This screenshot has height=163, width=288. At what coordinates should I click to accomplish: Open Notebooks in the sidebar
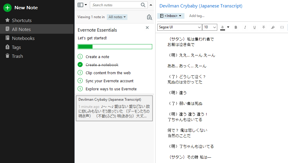click(x=23, y=38)
